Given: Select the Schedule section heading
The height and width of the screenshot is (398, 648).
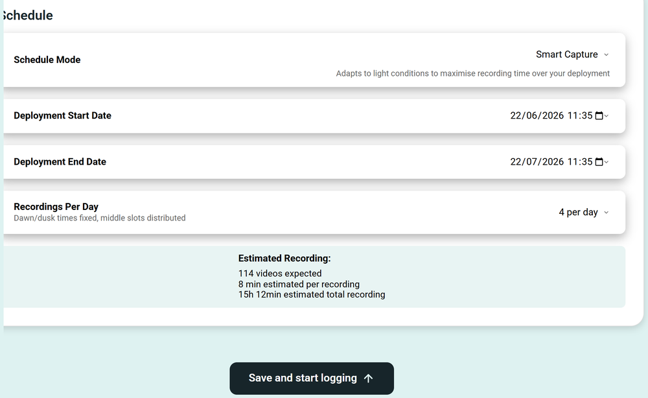Looking at the screenshot, I should (27, 16).
